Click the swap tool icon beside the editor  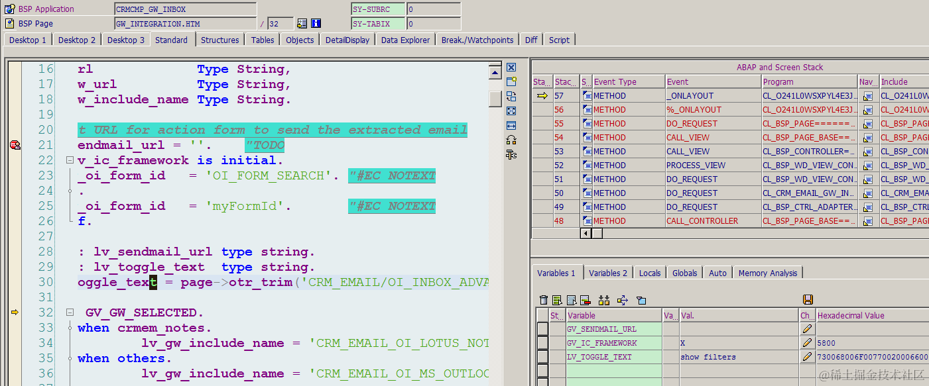(x=511, y=97)
